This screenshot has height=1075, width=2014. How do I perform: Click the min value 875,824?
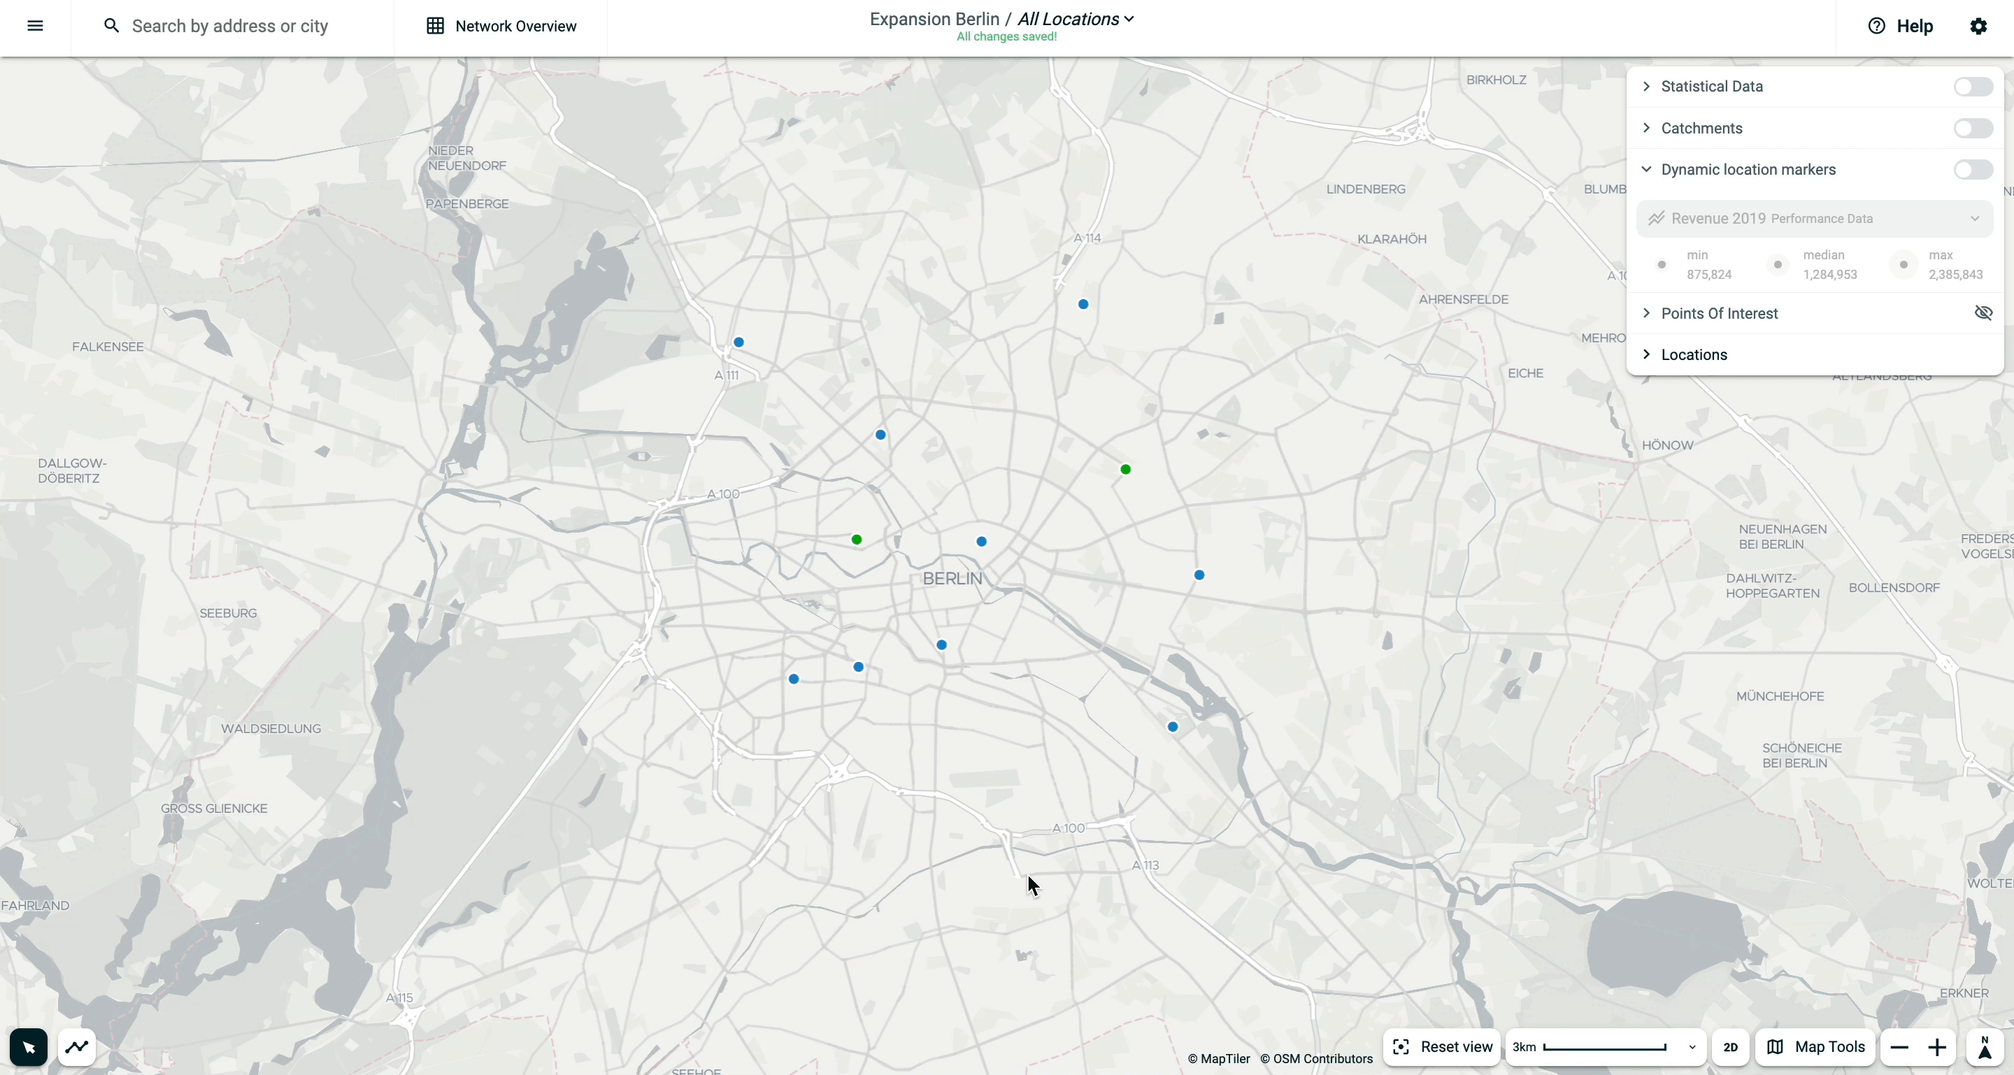click(1709, 275)
